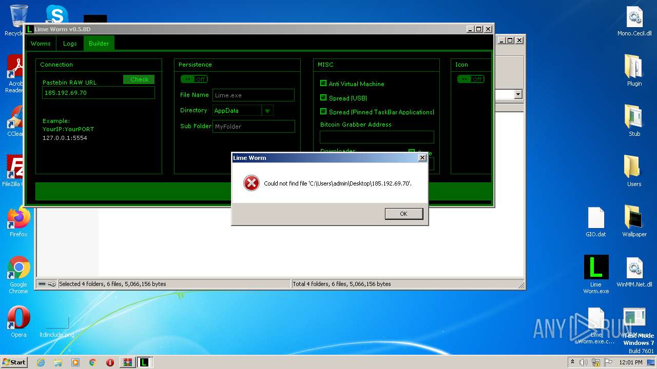Select the Lime Worm.exe desktop icon

596,275
